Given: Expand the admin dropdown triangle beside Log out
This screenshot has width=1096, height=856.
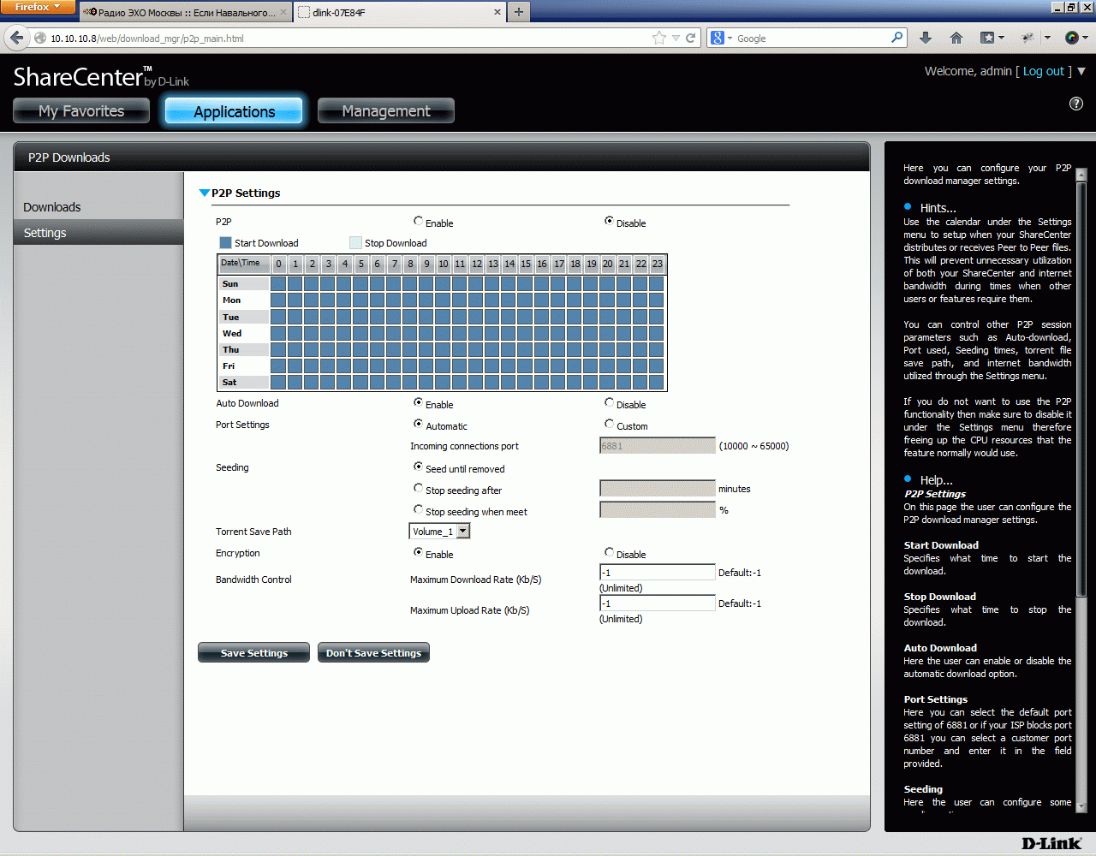Looking at the screenshot, I should click(x=1081, y=71).
